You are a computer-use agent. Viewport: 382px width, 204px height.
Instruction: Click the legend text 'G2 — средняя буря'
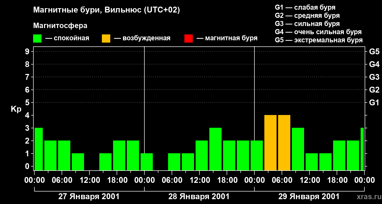(307, 16)
